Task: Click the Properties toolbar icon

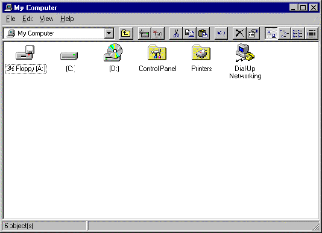Action: 253,33
